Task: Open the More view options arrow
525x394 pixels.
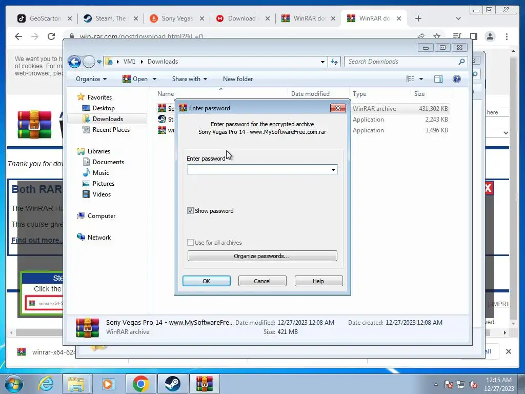Action: (421, 79)
